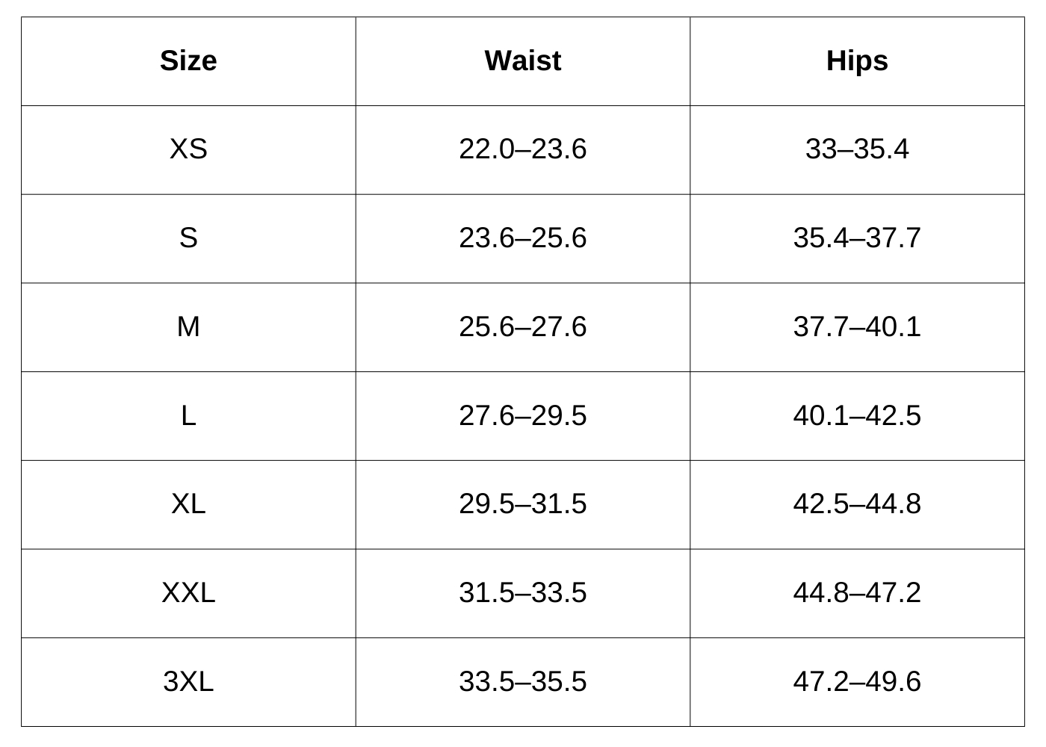Image resolution: width=1046 pixels, height=747 pixels.
Task: Select the 3XL size cell
Action: 188,682
